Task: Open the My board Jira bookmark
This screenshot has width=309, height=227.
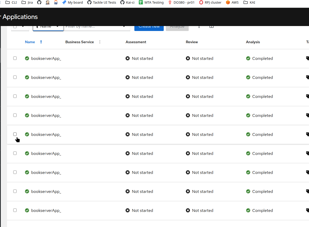Action: coord(73,3)
